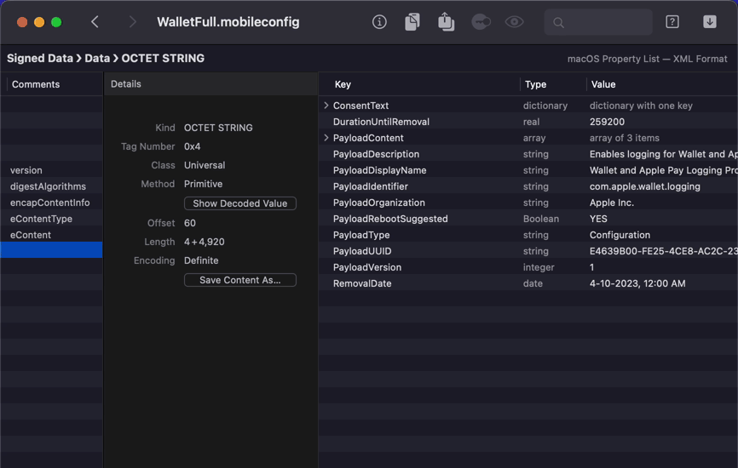The width and height of the screenshot is (738, 468).
Task: Click the key toolbar icon
Action: click(481, 21)
